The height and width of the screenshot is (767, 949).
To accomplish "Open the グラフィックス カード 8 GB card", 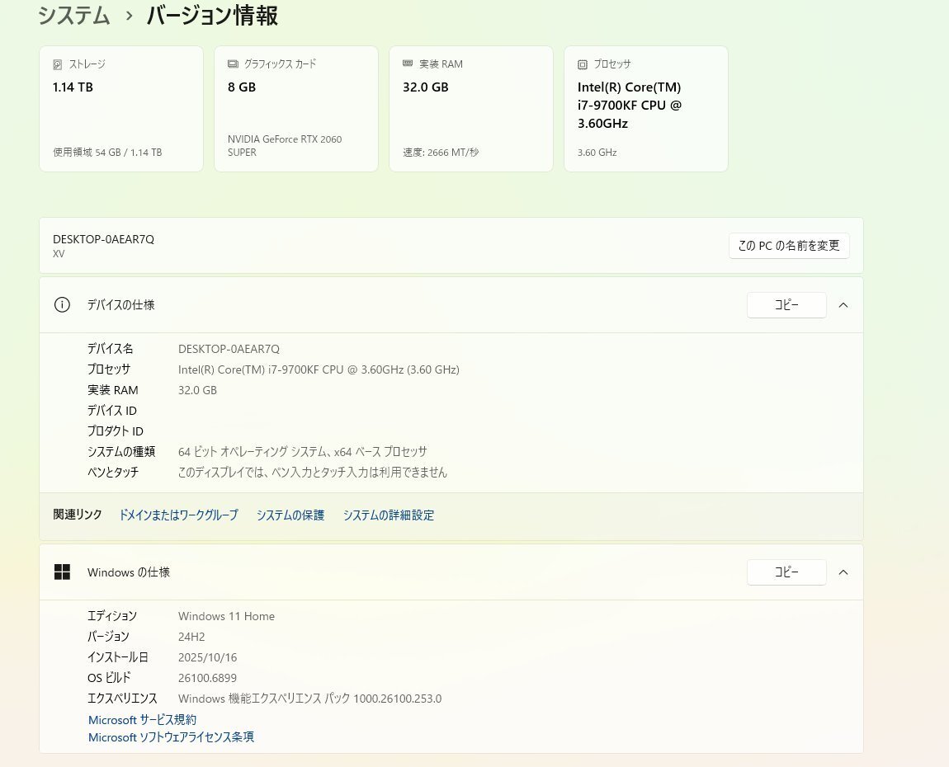I will 296,109.
